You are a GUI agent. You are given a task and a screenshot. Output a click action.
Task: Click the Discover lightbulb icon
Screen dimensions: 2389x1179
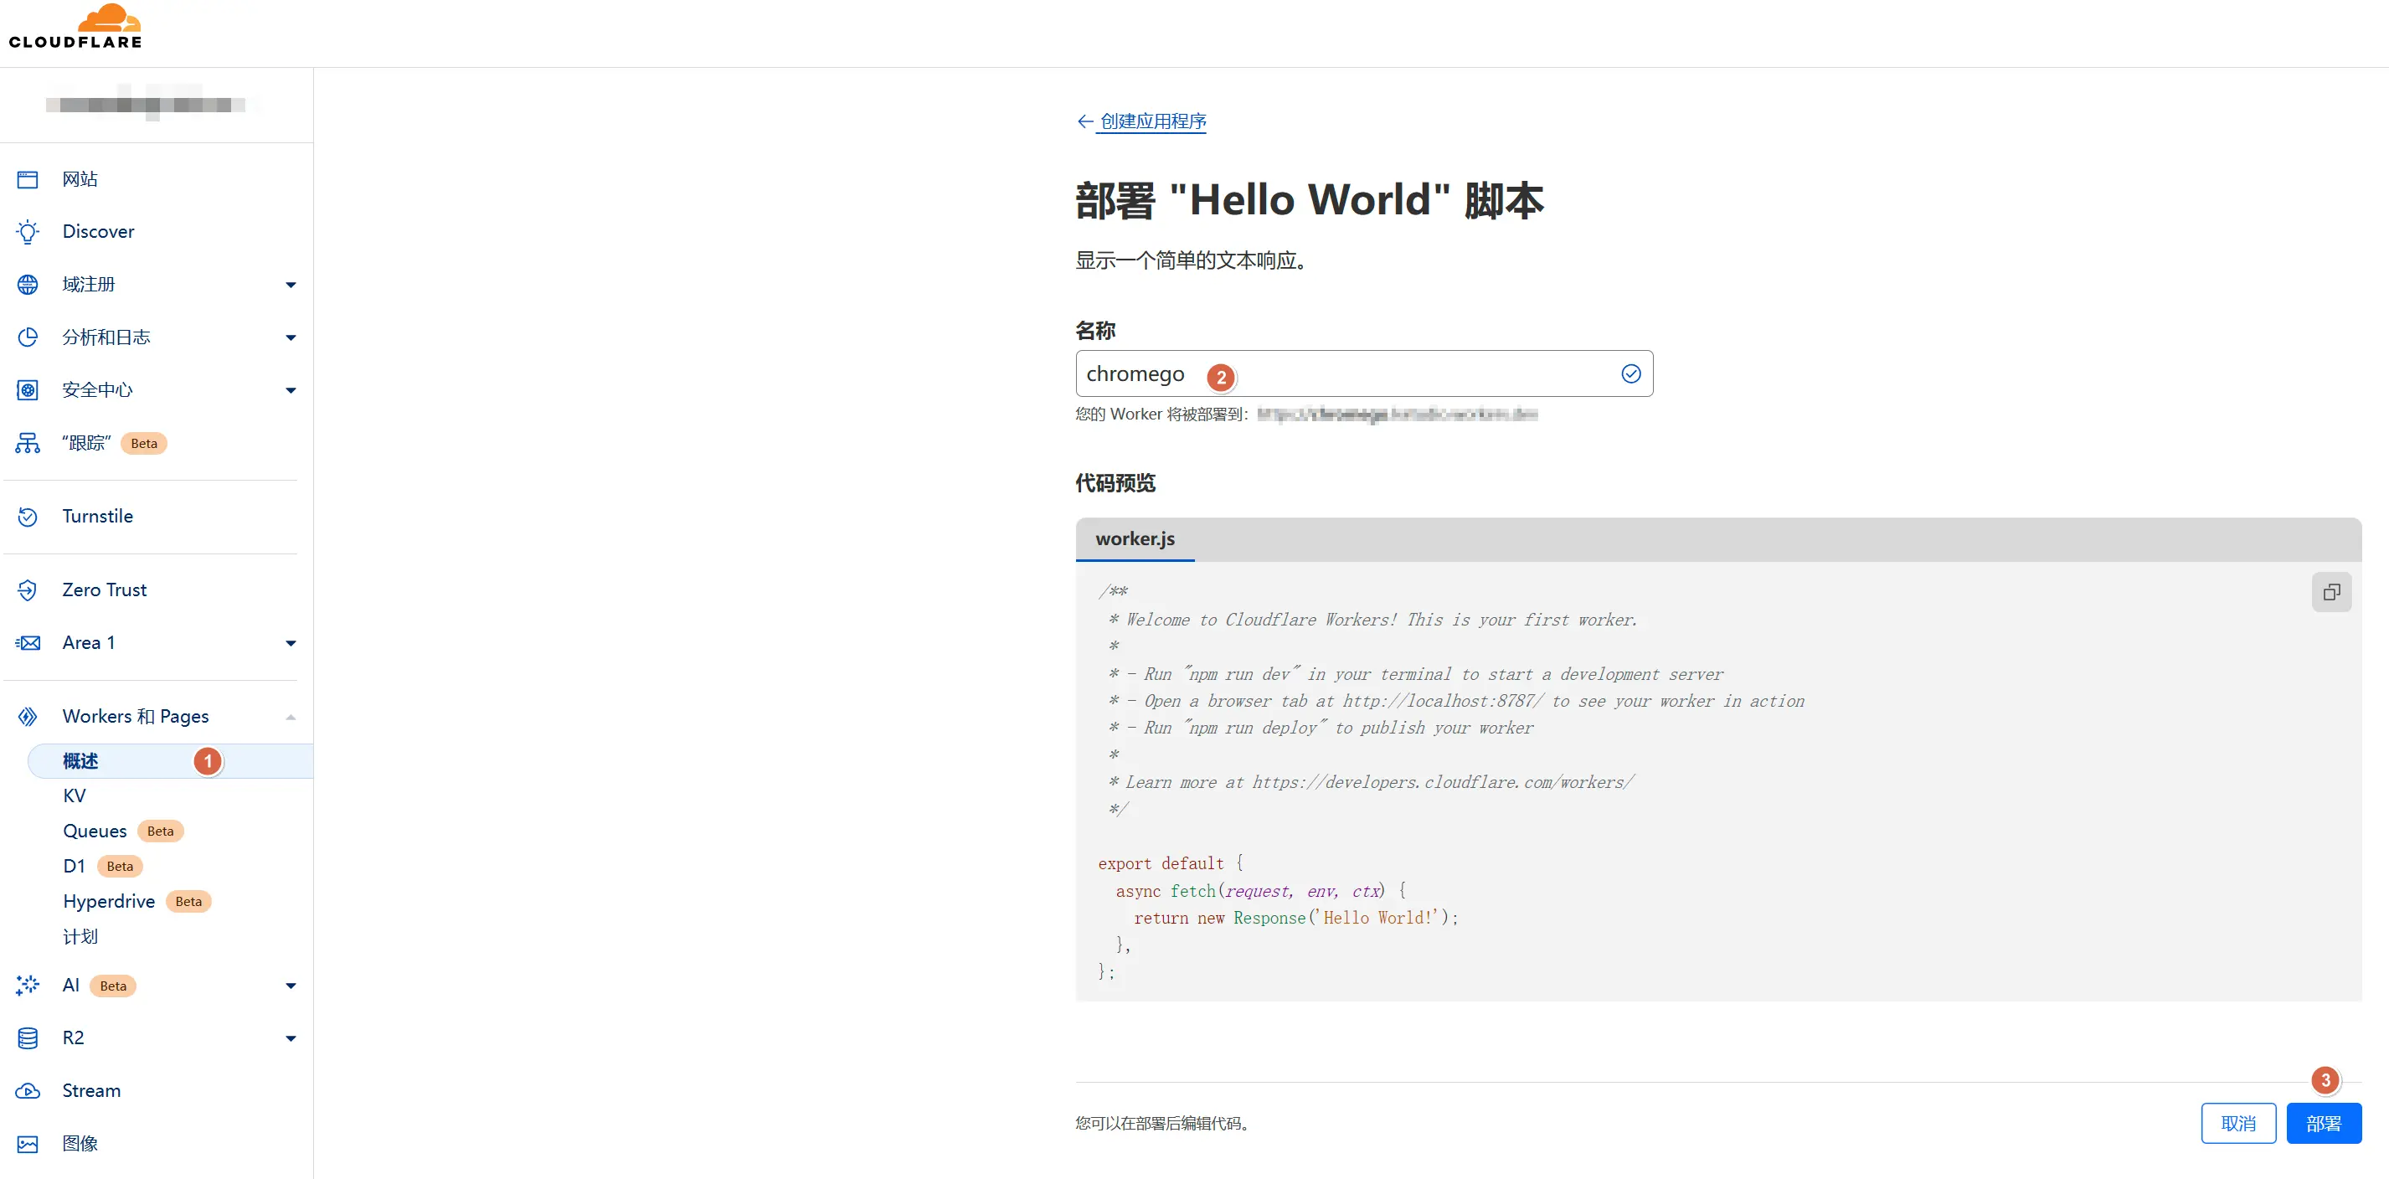coord(28,232)
